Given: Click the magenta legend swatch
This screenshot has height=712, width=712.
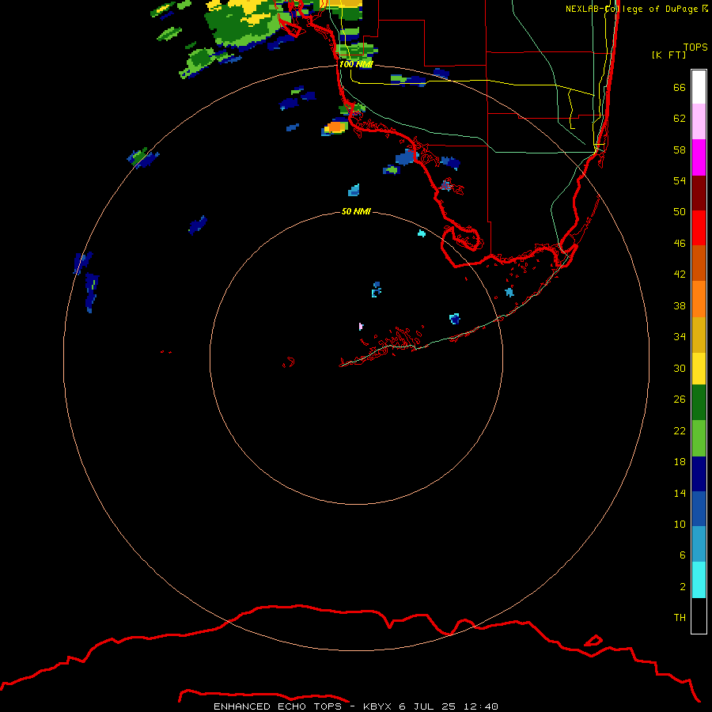Looking at the screenshot, I should [x=699, y=157].
